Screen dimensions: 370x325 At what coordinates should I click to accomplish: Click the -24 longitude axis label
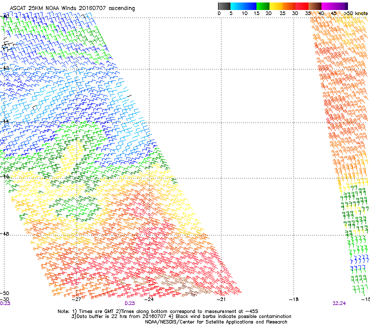tap(149, 299)
